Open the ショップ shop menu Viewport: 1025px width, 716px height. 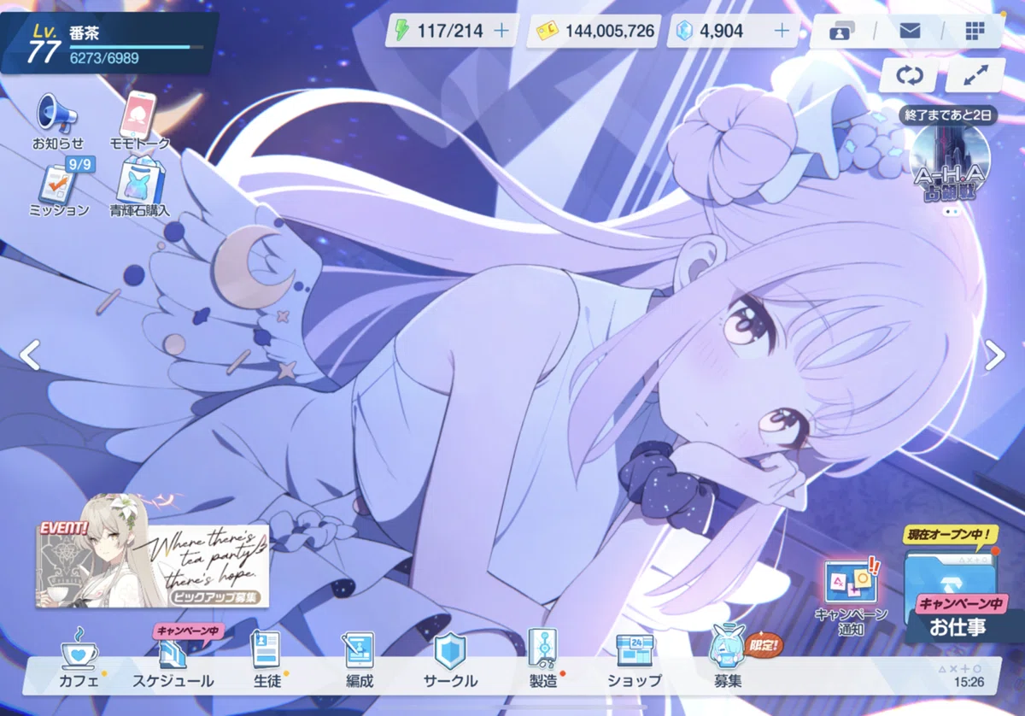(635, 662)
